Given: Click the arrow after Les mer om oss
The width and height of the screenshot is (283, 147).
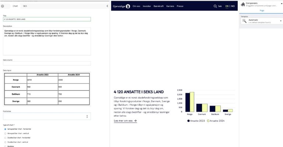Looking at the screenshot, I should pos(135,121).
